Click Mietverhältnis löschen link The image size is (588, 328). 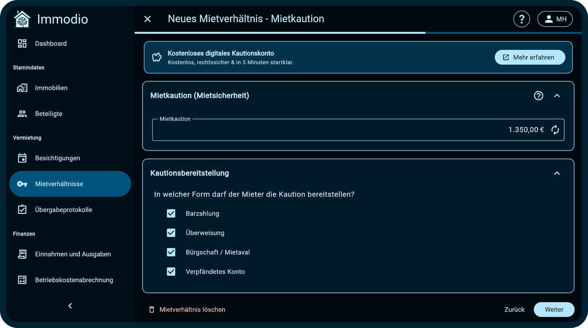coord(187,310)
